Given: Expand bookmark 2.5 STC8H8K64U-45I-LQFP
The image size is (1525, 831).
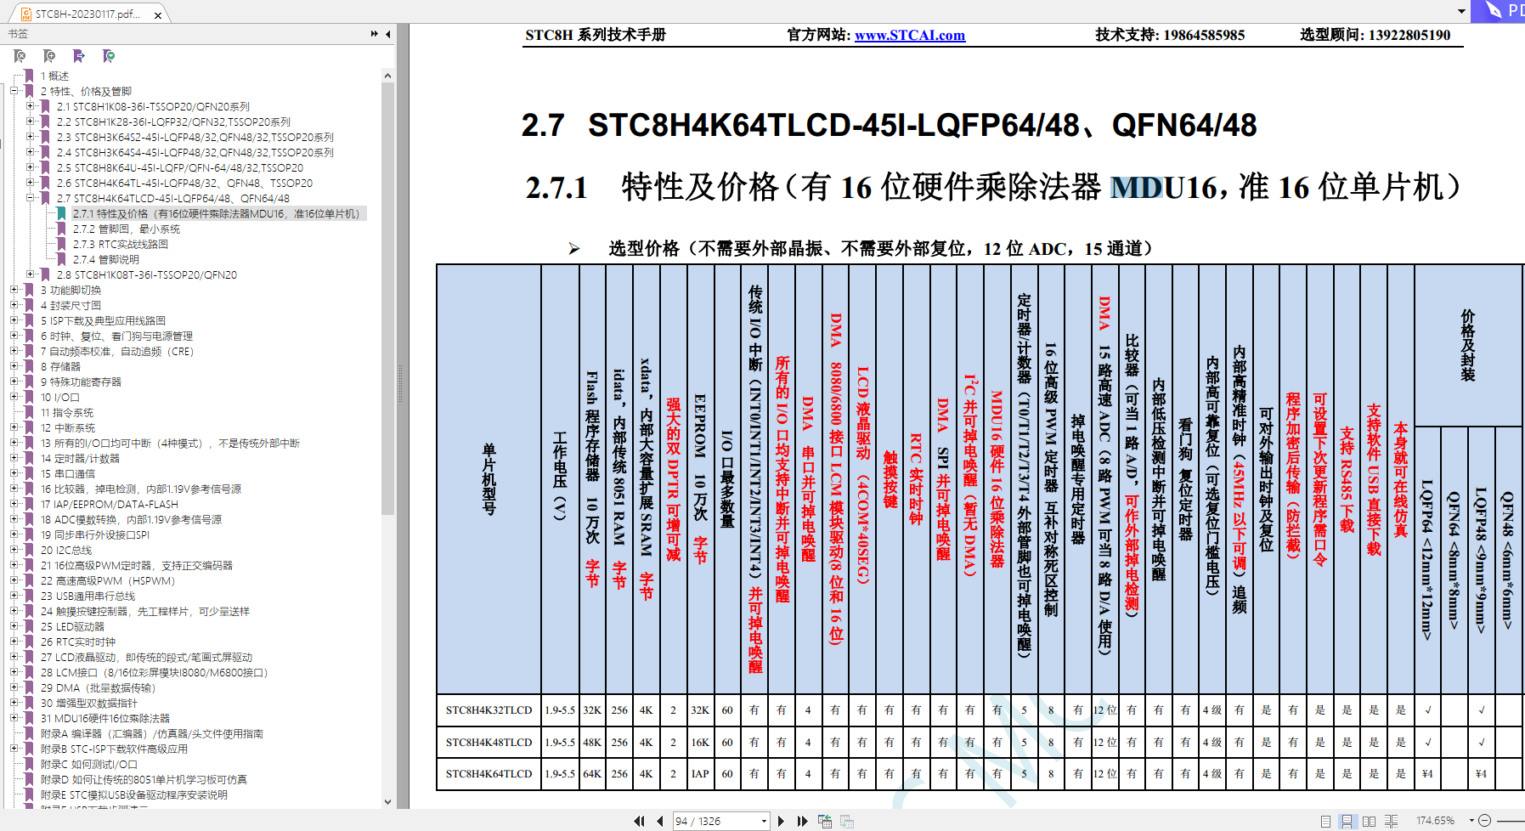Looking at the screenshot, I should click(31, 167).
